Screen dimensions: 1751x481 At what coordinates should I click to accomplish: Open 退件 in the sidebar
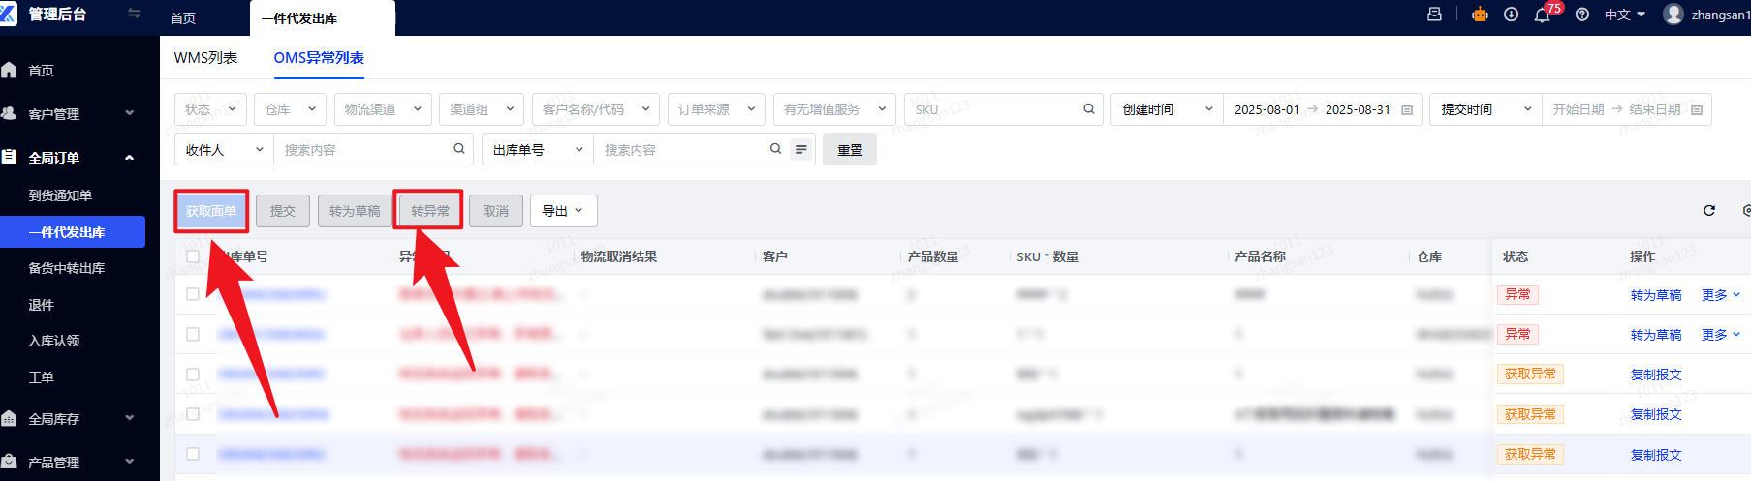(41, 305)
